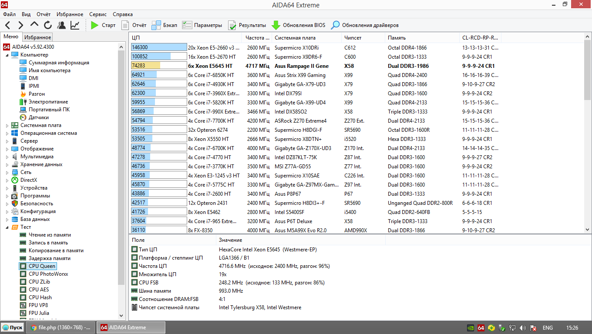Expand the Операционная система node

(x=7, y=134)
